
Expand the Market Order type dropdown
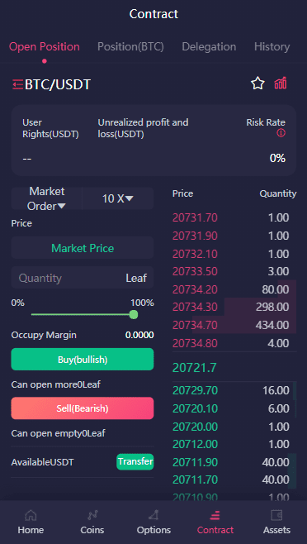click(x=47, y=198)
